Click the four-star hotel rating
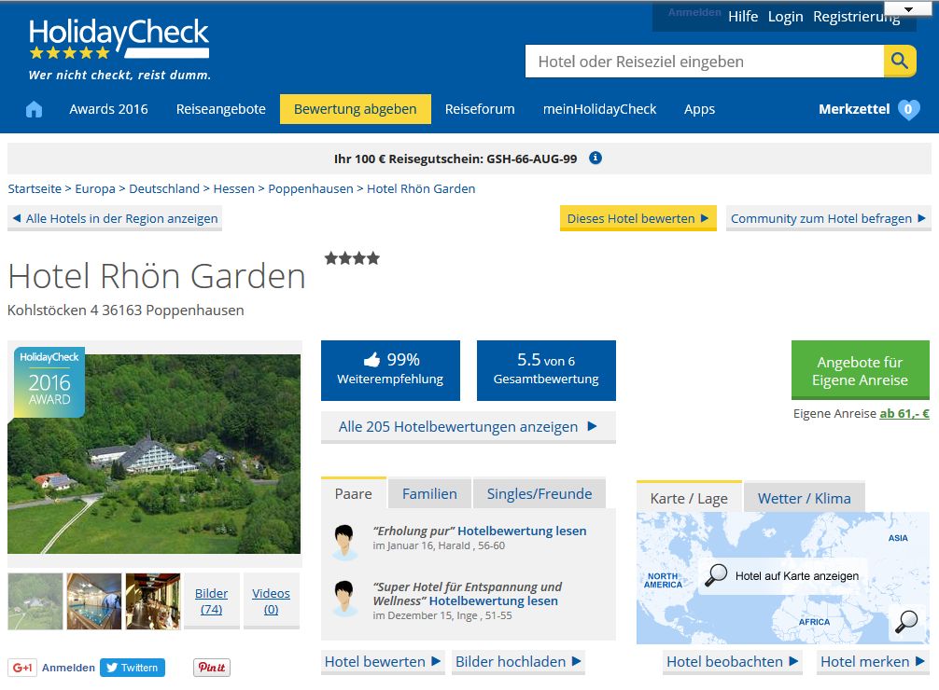The height and width of the screenshot is (690, 939). point(352,258)
